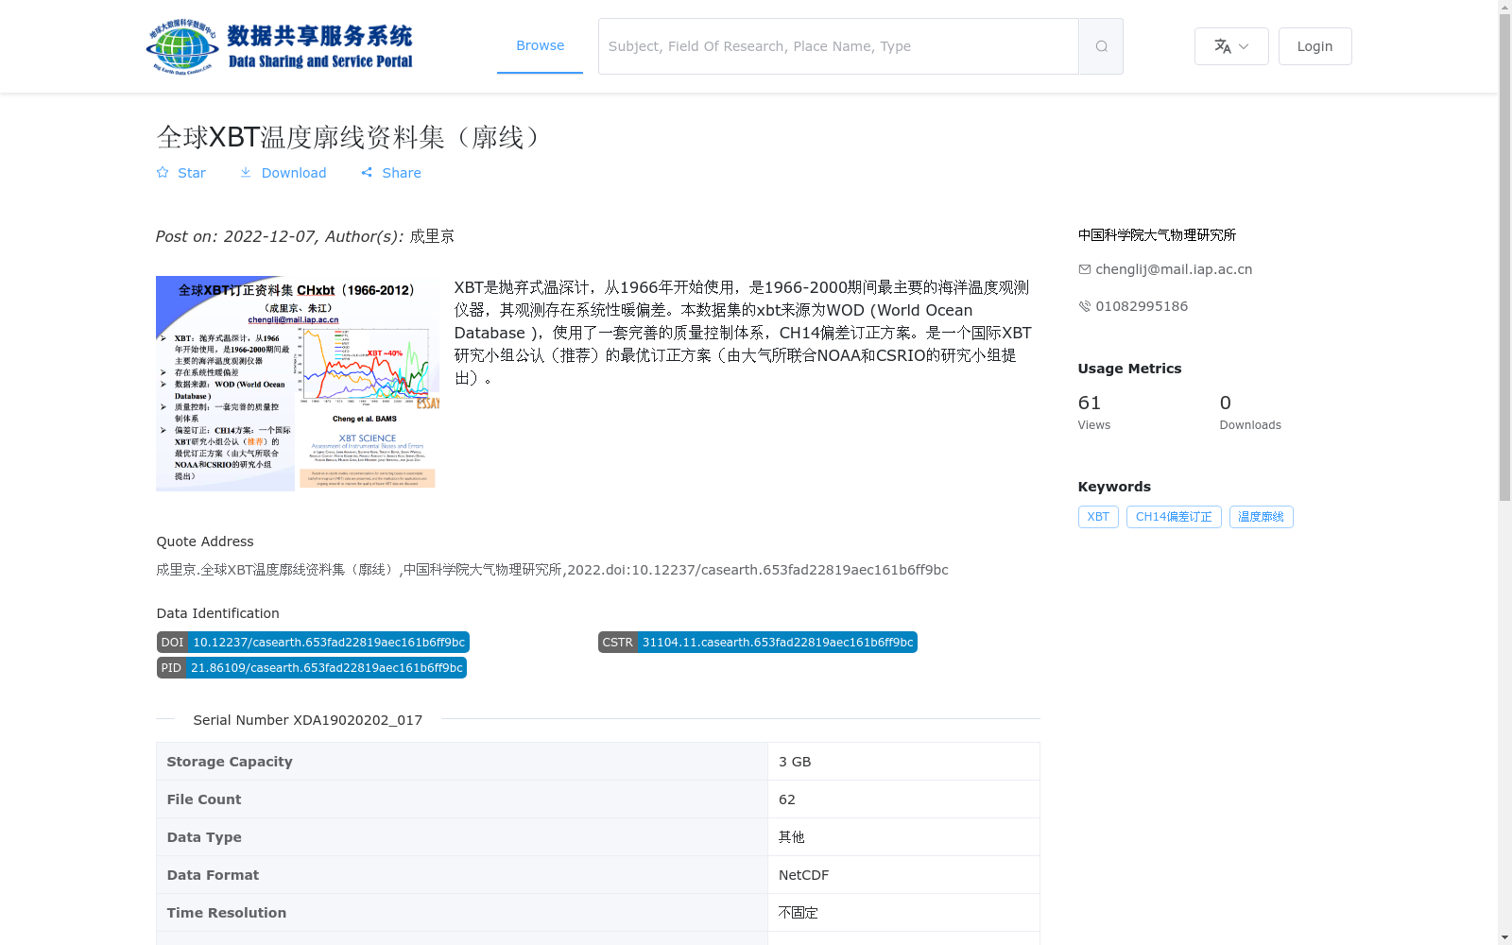Image resolution: width=1512 pixels, height=945 pixels.
Task: Click the institute name 中国科学院大气物理研究所
Action: pyautogui.click(x=1157, y=235)
